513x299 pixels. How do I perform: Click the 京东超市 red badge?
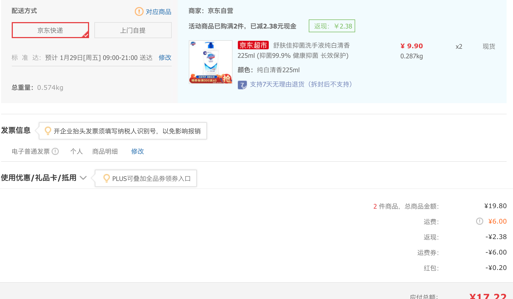(253, 45)
